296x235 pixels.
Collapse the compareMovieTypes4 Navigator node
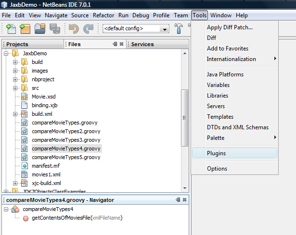(6, 210)
